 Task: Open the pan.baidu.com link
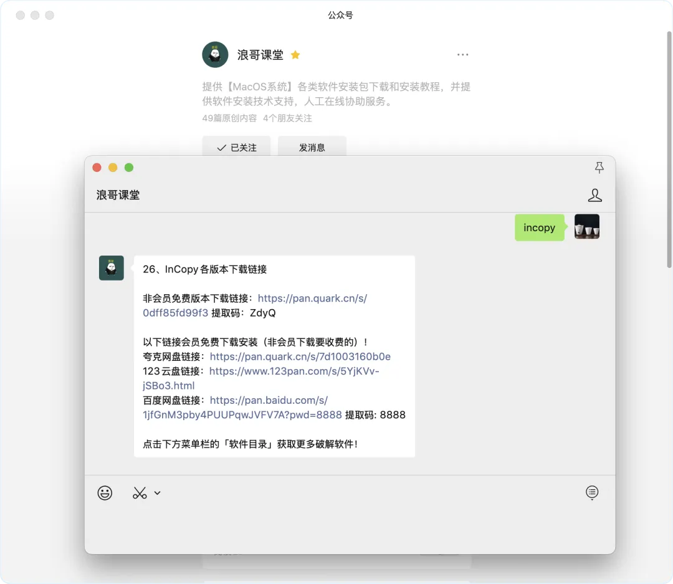[x=242, y=408]
